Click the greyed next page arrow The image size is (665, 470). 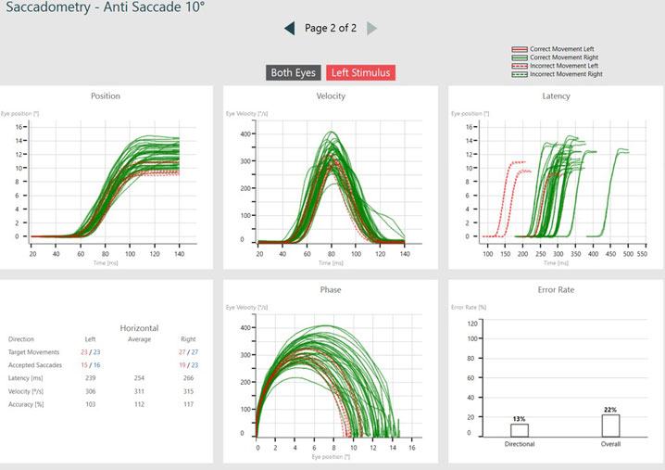pos(372,29)
